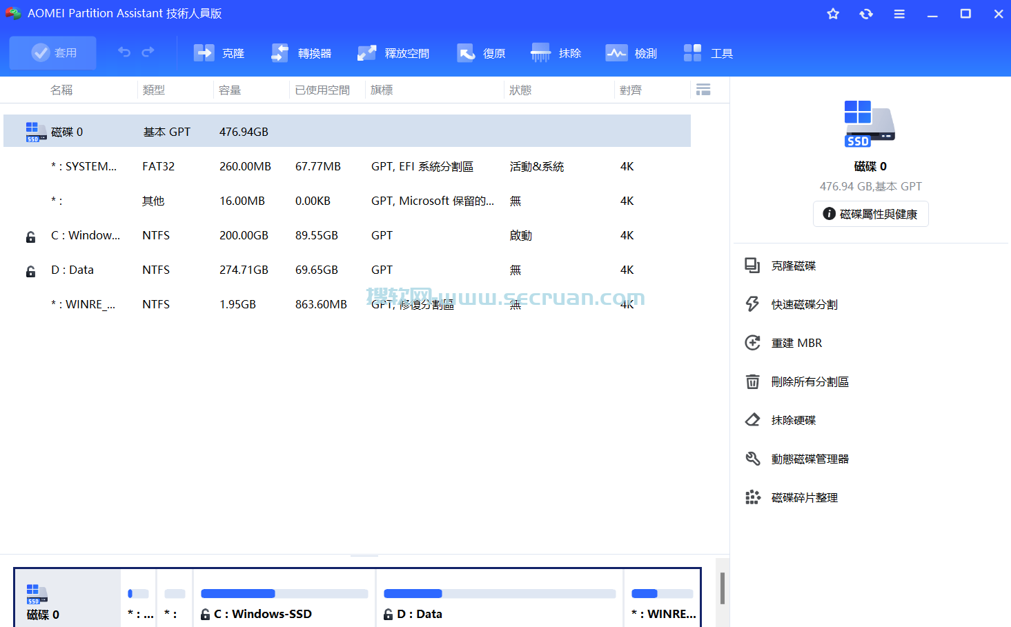This screenshot has width=1011, height=627.
Task: Select WINRE block in disk map
Action: pyautogui.click(x=662, y=598)
